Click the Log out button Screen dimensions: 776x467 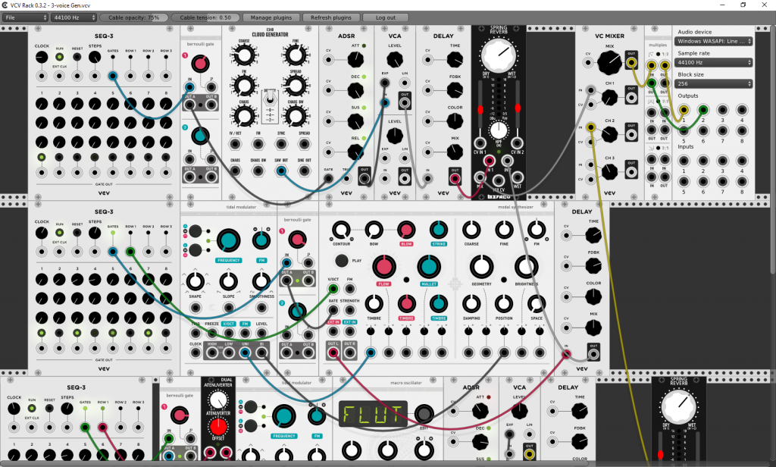click(386, 17)
